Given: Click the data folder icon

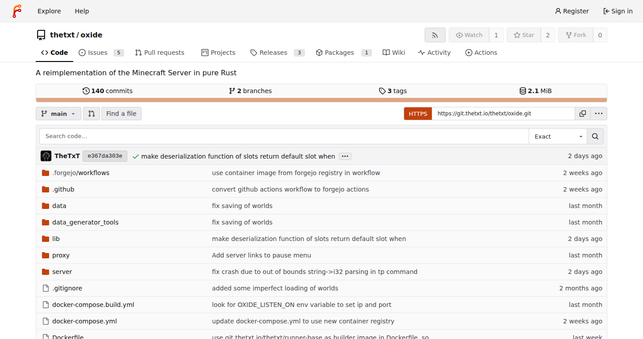Looking at the screenshot, I should [x=46, y=206].
